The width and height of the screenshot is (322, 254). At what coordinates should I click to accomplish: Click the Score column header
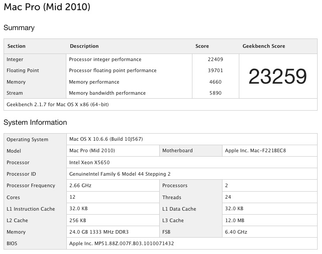(x=202, y=46)
